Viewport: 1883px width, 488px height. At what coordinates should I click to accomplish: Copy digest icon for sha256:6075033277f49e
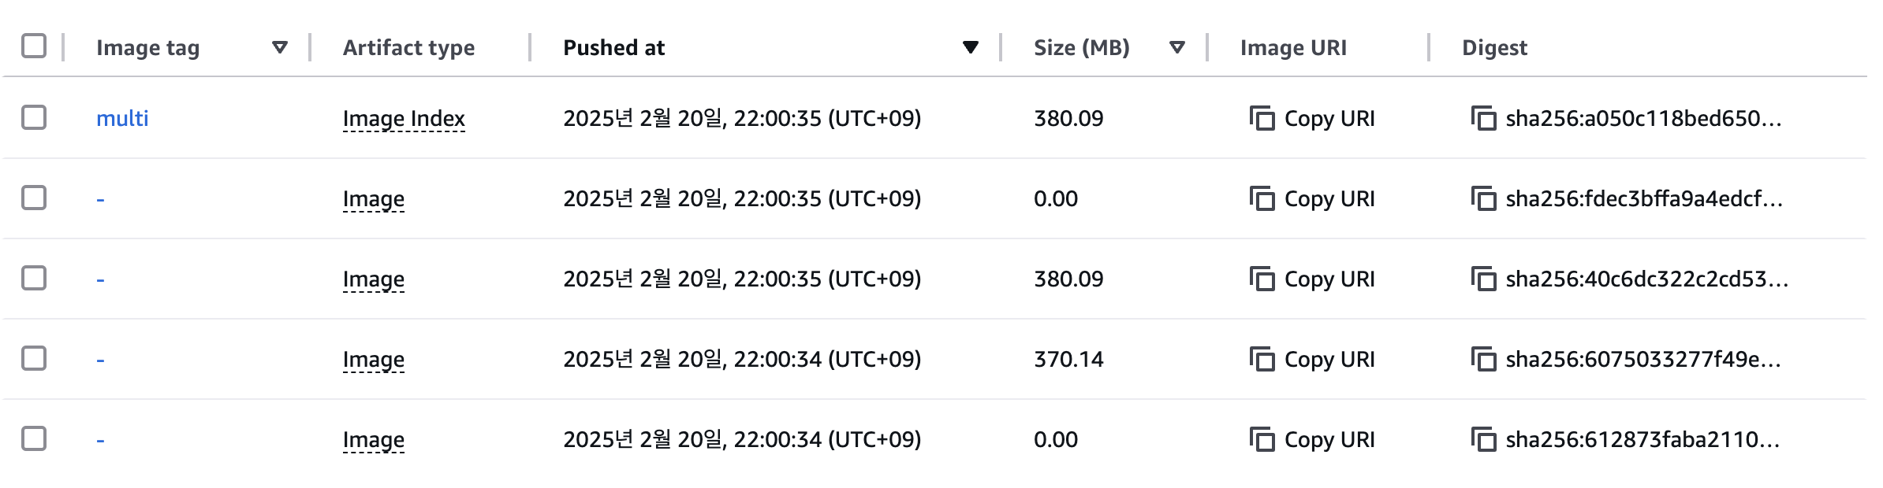[x=1483, y=360]
